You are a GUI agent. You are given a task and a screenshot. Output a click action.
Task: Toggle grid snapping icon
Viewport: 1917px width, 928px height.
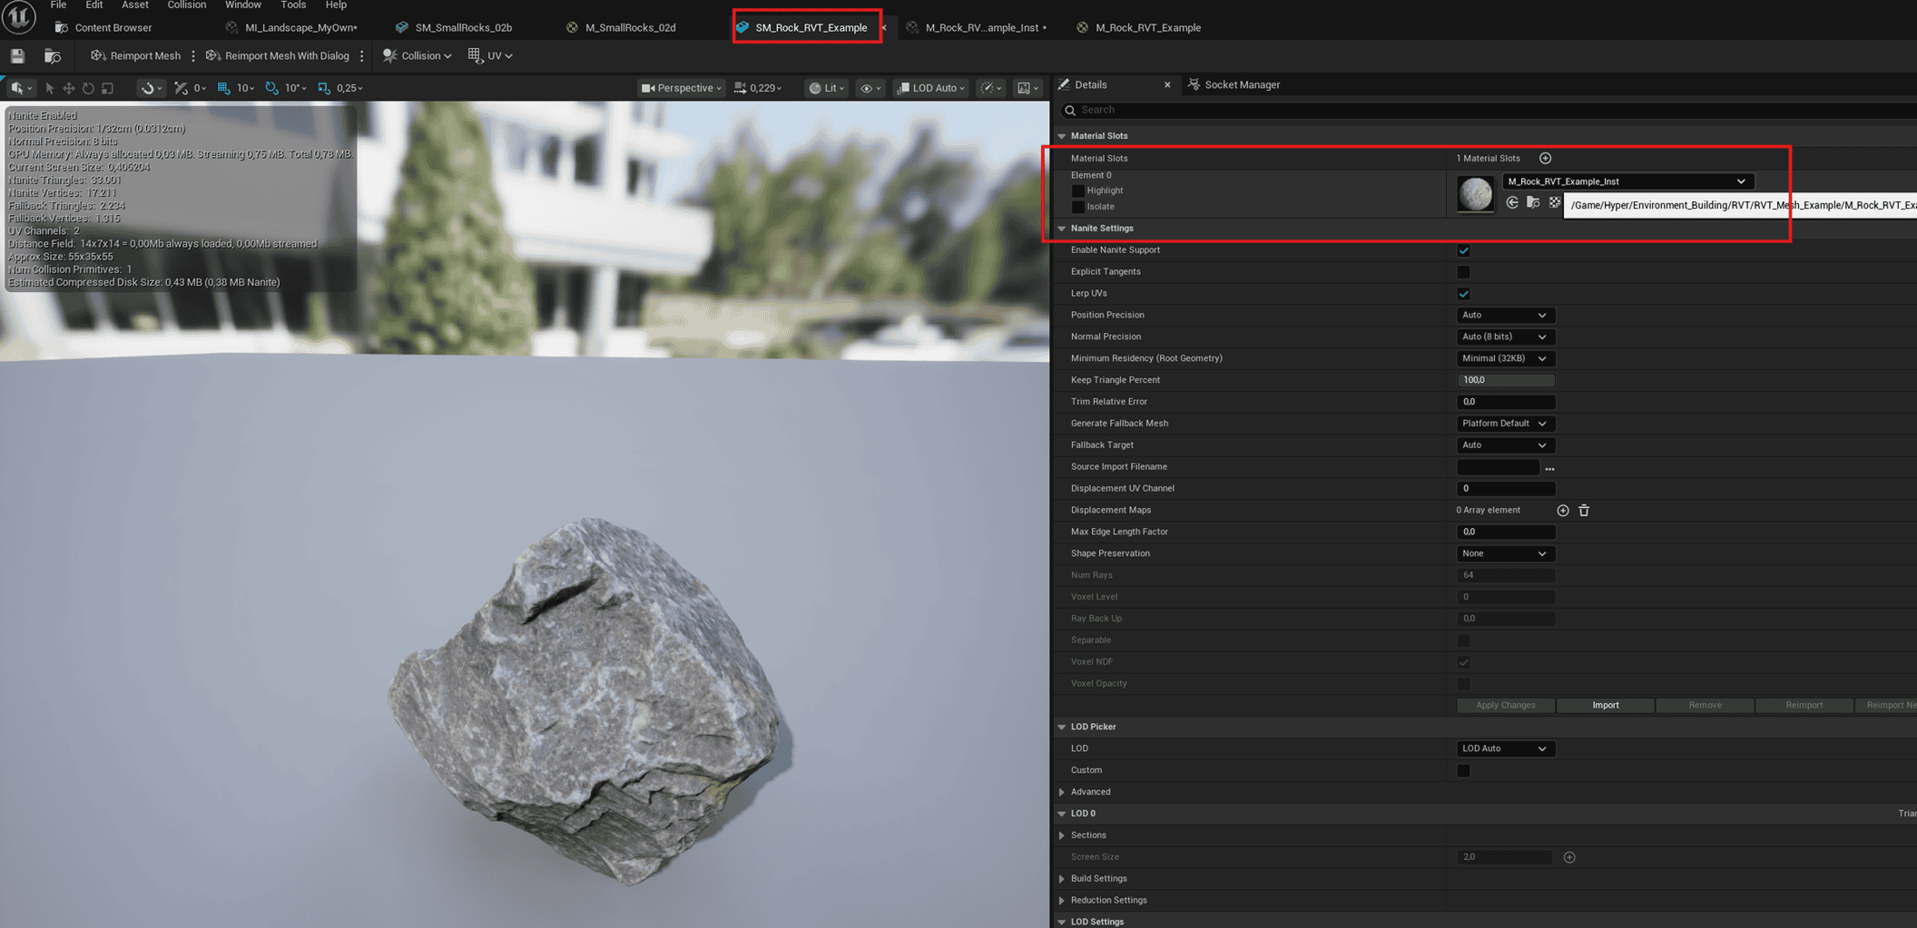click(x=223, y=88)
